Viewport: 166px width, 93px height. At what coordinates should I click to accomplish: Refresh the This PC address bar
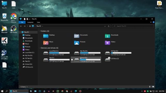pos(108,26)
